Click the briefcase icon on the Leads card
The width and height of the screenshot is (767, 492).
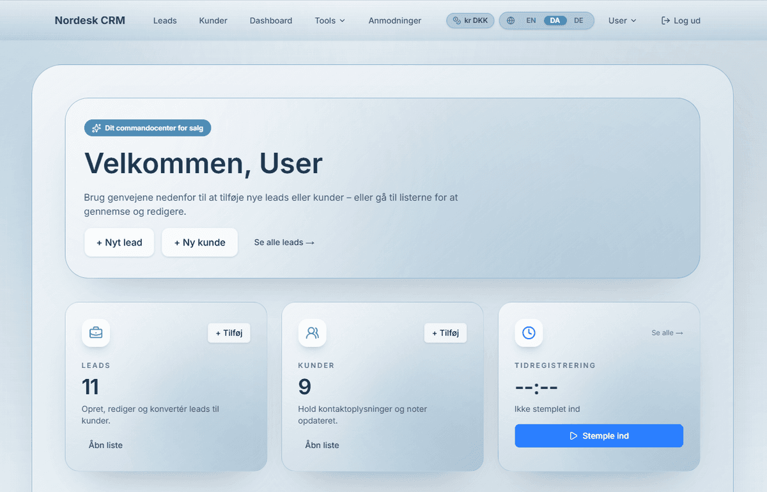(96, 332)
